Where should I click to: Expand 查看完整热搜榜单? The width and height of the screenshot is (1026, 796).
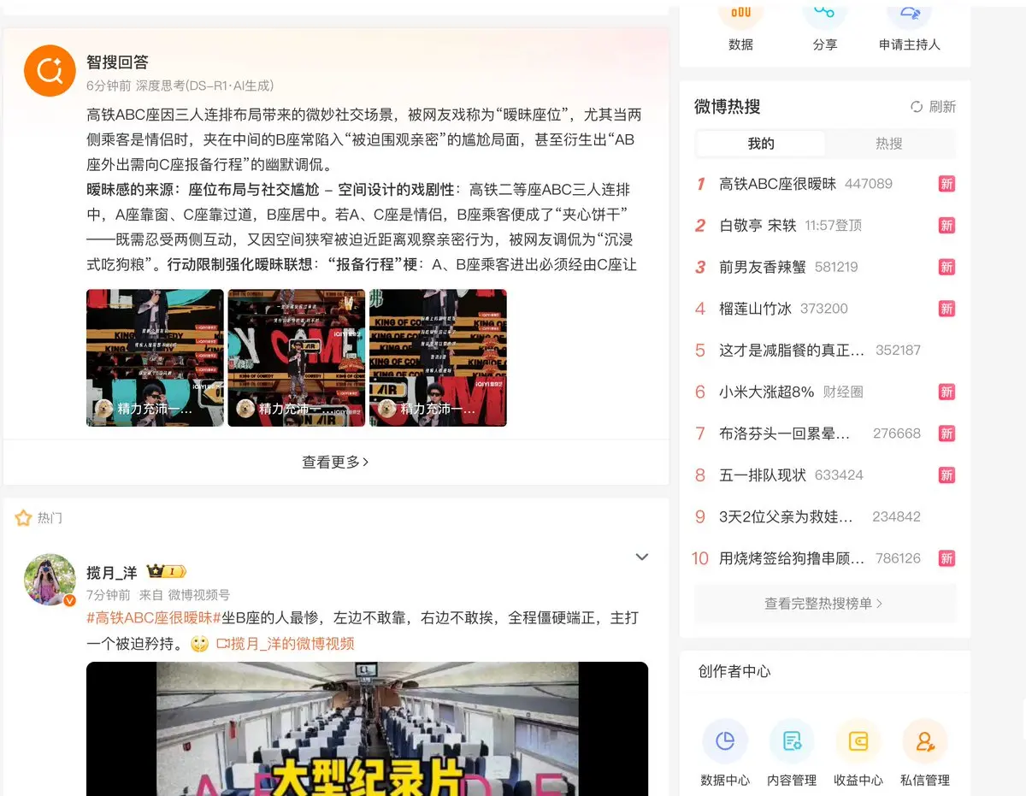pyautogui.click(x=824, y=603)
